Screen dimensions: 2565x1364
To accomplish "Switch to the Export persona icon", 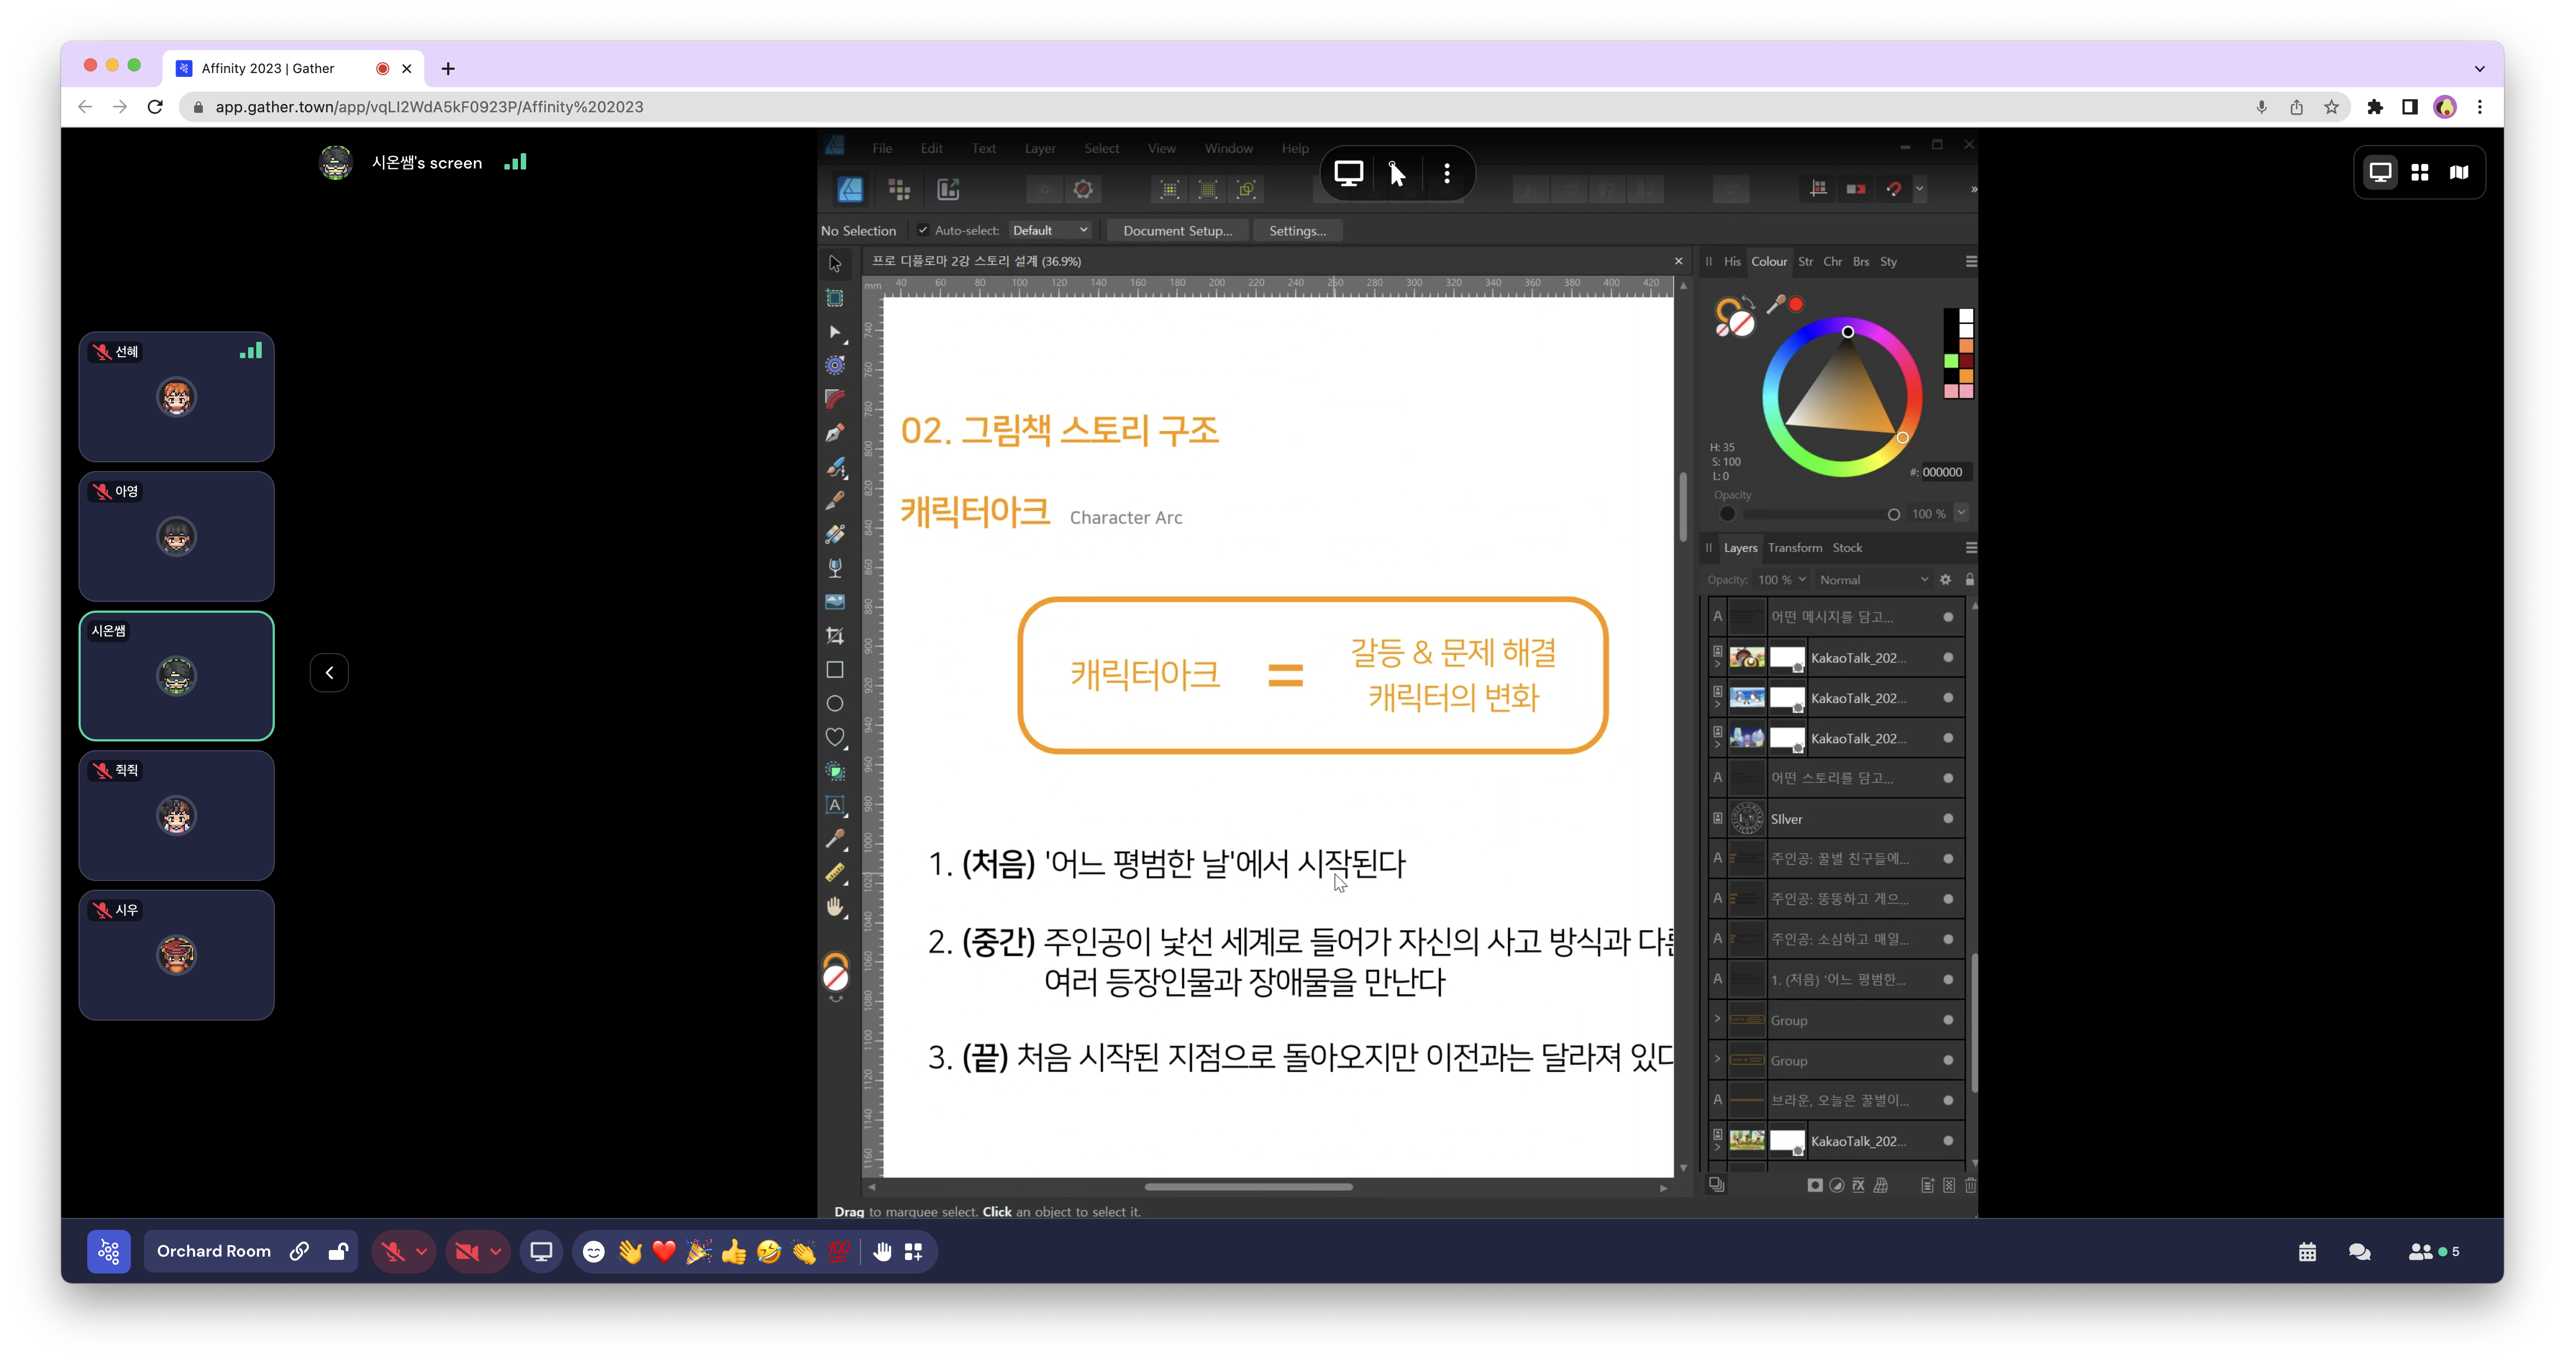I will point(948,189).
